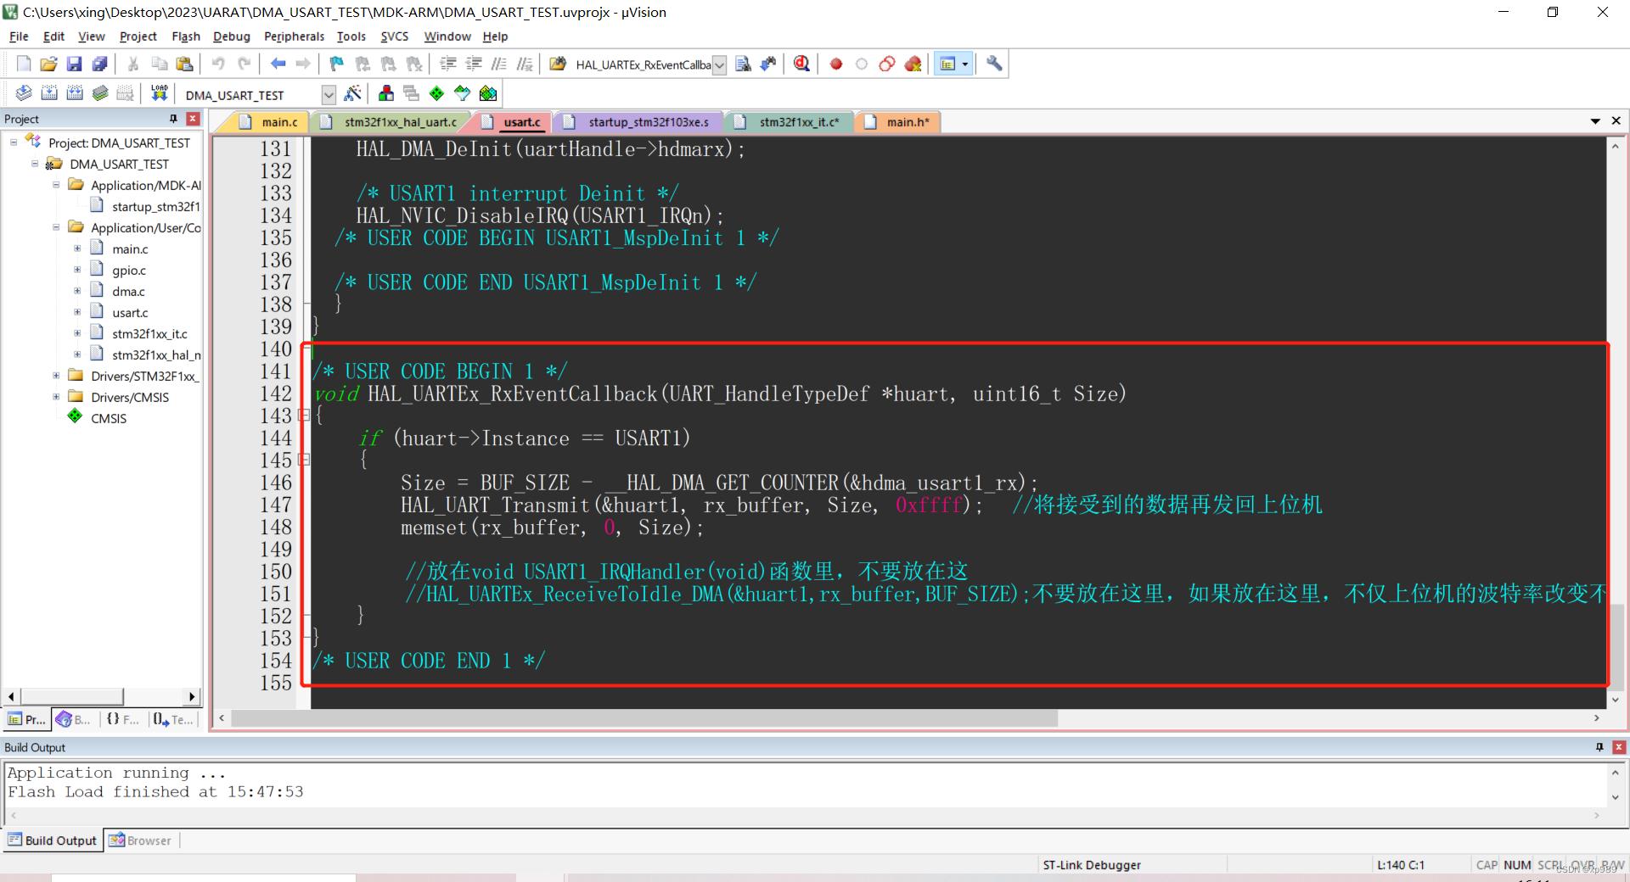1630x882 pixels.
Task: Toggle a bookmark at the current line
Action: click(x=335, y=64)
